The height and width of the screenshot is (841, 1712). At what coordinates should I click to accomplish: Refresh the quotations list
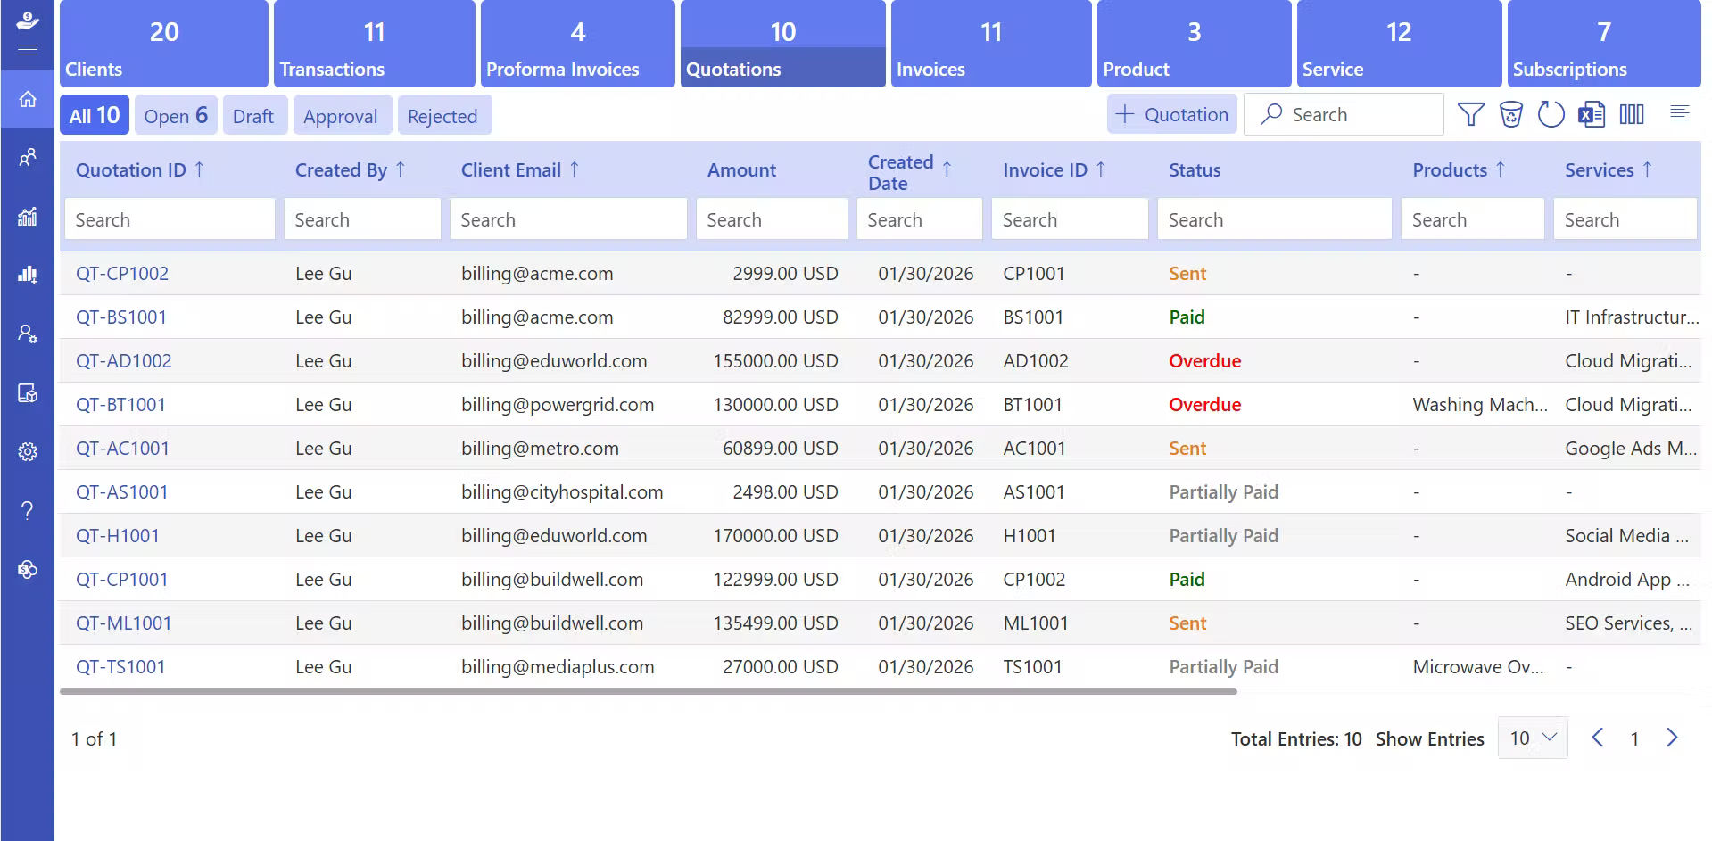[x=1551, y=114]
